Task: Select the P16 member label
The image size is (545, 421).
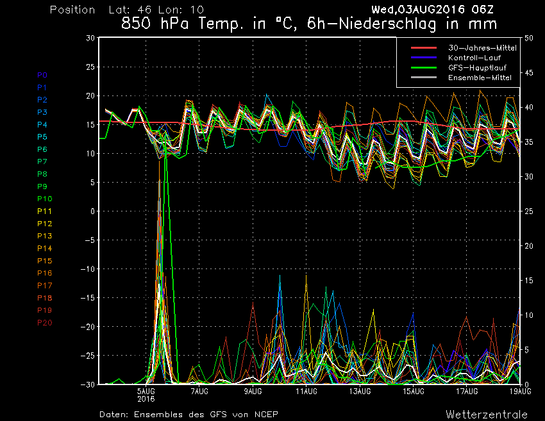Action: click(x=44, y=273)
